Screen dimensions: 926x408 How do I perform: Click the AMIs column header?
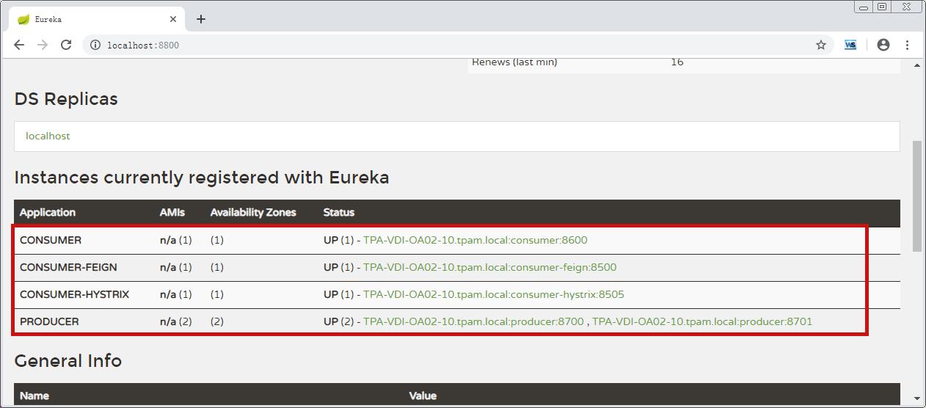pos(172,212)
